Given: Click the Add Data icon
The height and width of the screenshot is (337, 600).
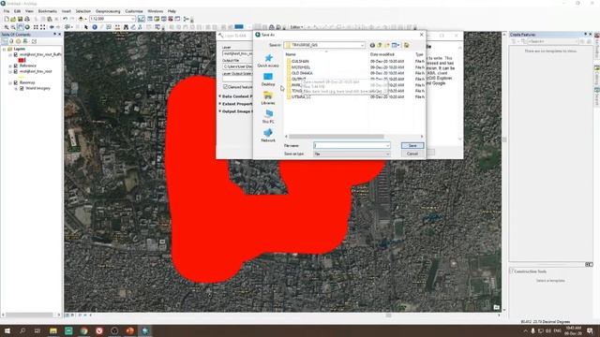Looking at the screenshot, I should [81, 19].
